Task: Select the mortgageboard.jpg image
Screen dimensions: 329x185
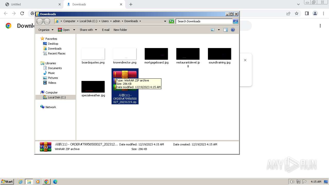Action: coord(156,56)
